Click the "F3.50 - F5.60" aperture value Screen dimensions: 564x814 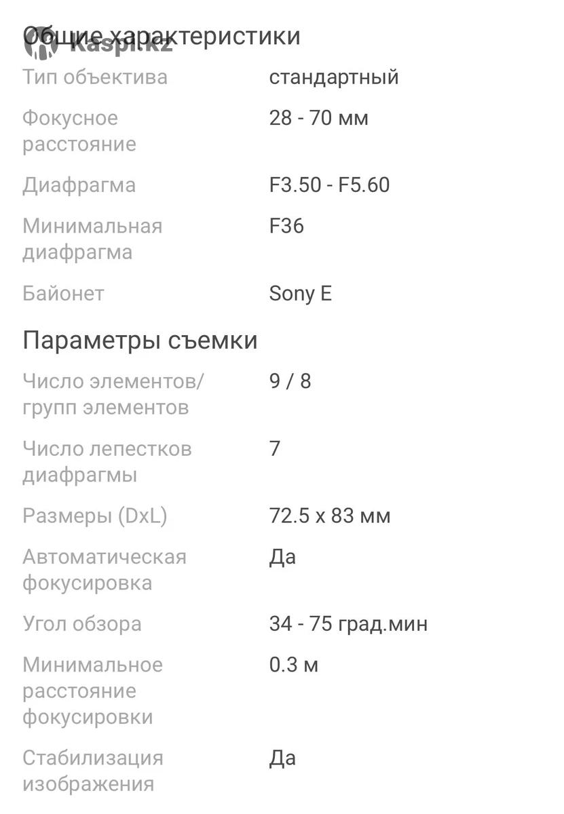pyautogui.click(x=330, y=185)
